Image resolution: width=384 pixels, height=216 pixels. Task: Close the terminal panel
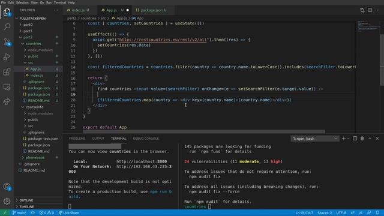377,139
